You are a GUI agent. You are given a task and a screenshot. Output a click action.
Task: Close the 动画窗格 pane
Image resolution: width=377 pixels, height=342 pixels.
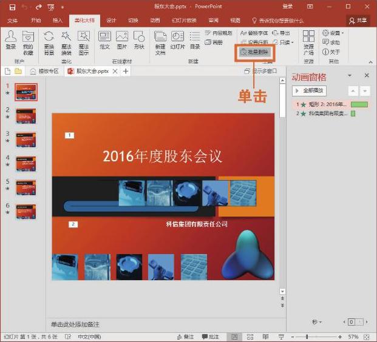pos(367,75)
